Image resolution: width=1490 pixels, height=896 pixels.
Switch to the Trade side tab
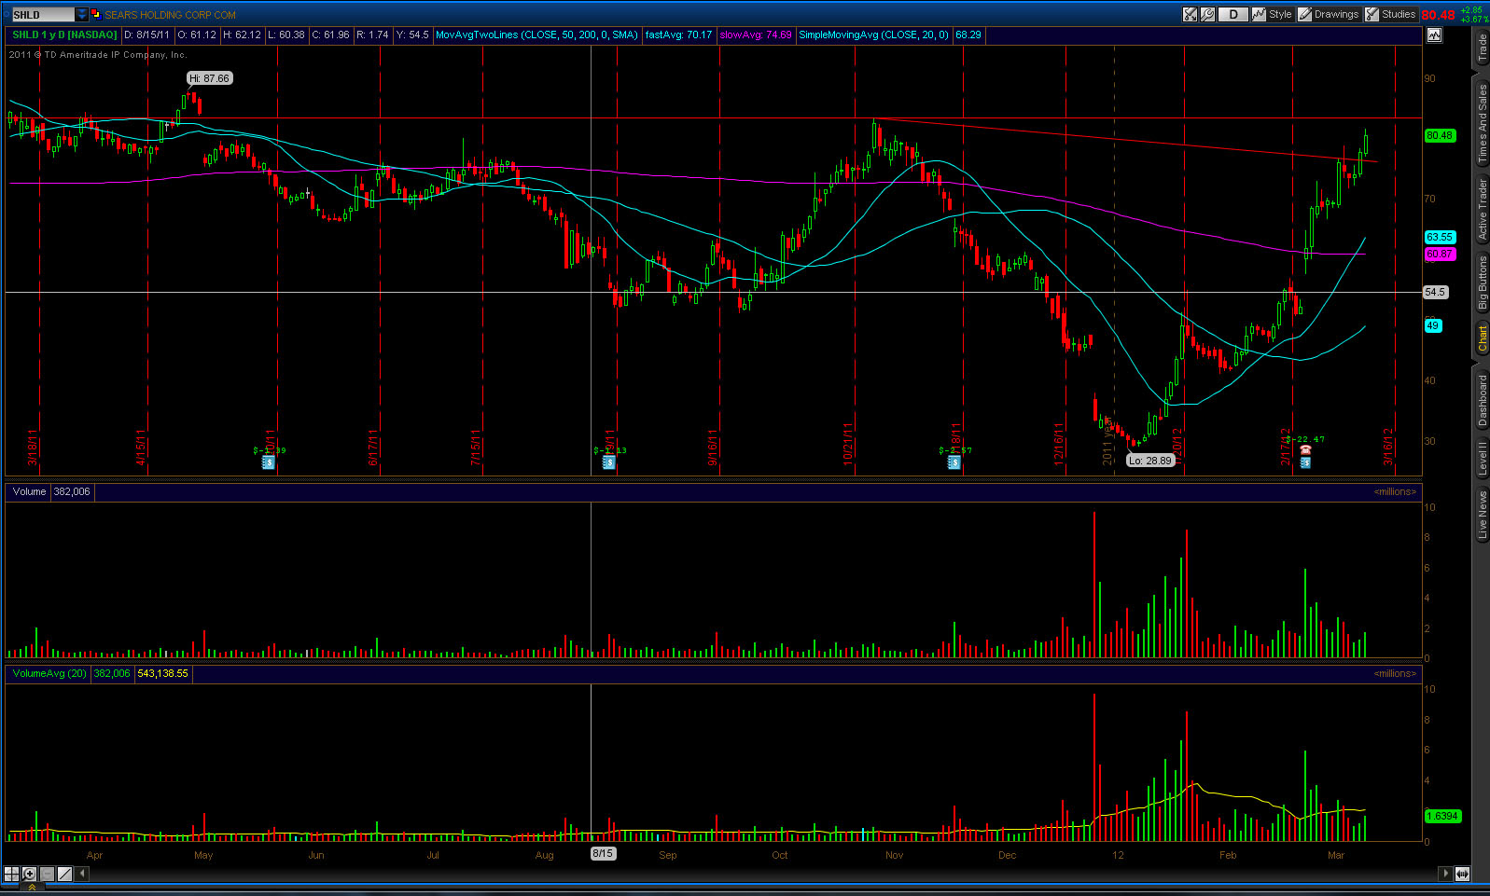[x=1482, y=47]
